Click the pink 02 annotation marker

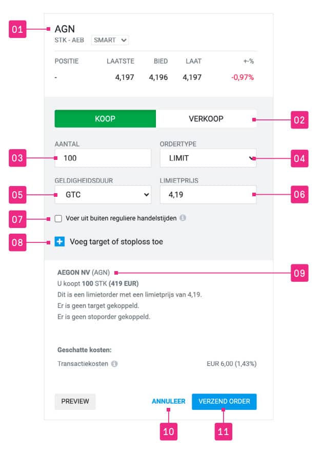[299, 120]
